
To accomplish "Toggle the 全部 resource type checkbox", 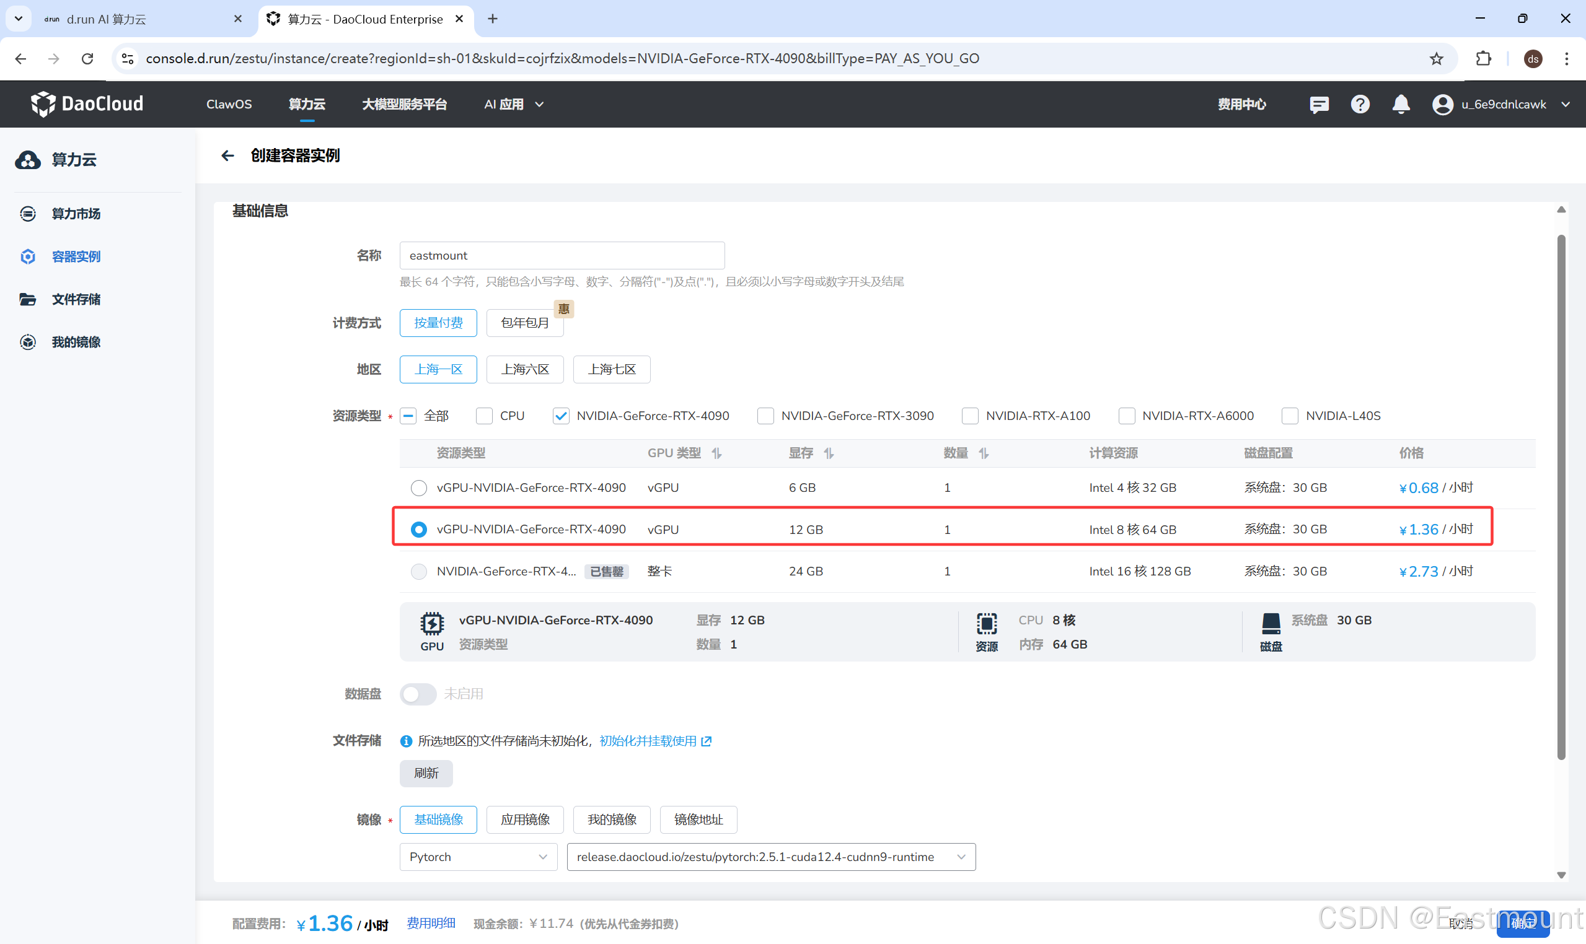I will click(408, 416).
